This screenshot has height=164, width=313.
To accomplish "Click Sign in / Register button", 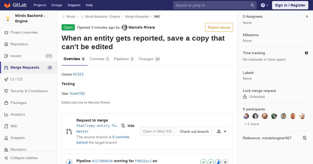I will [x=290, y=5].
